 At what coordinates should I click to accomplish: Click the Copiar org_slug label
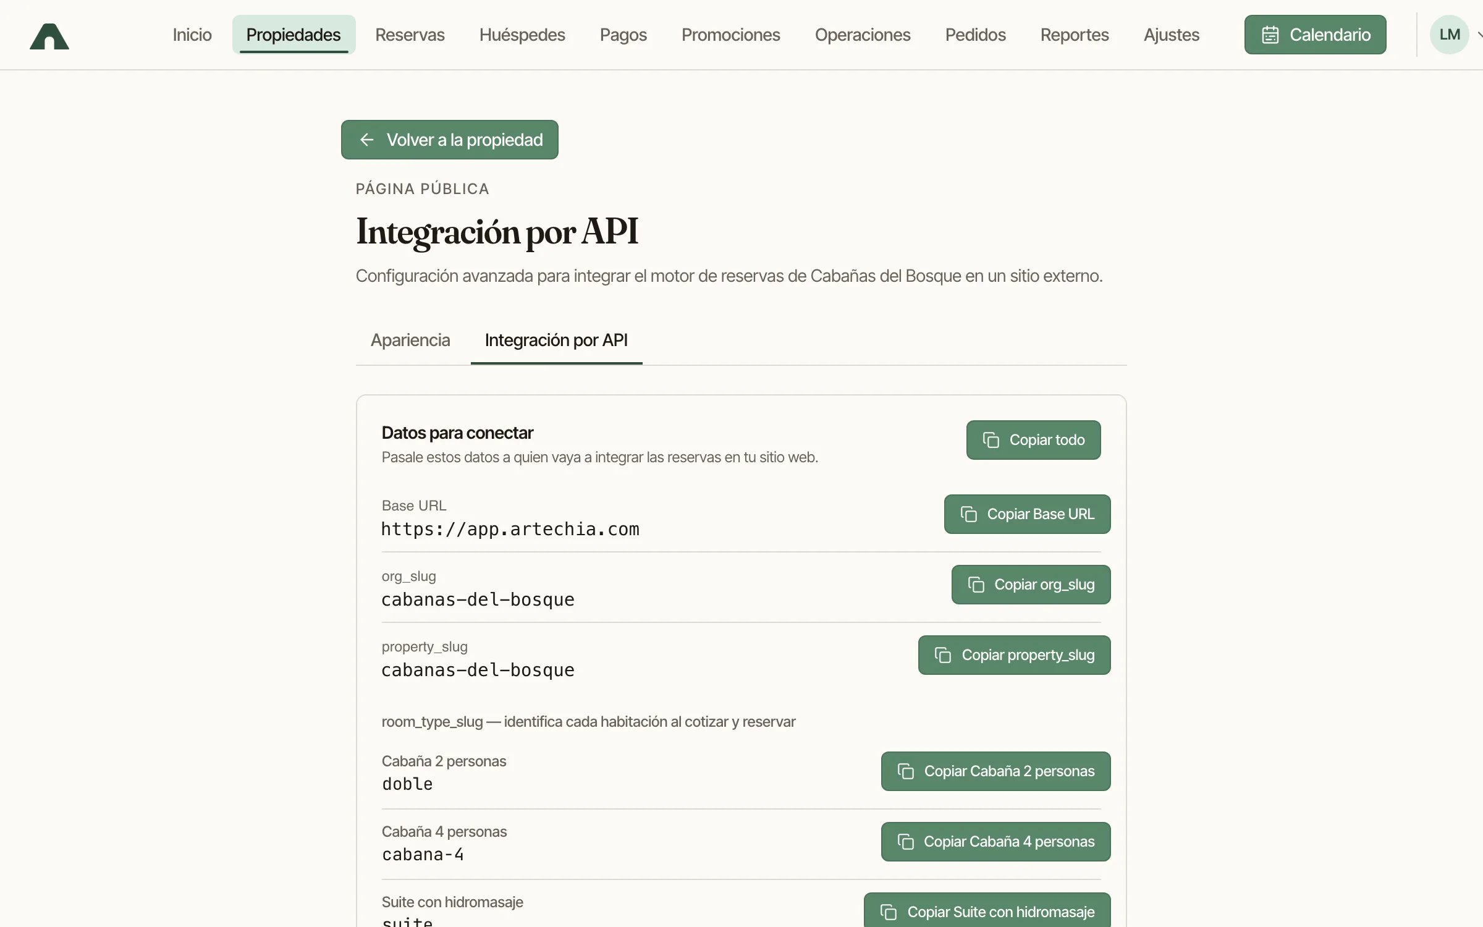pyautogui.click(x=1044, y=585)
